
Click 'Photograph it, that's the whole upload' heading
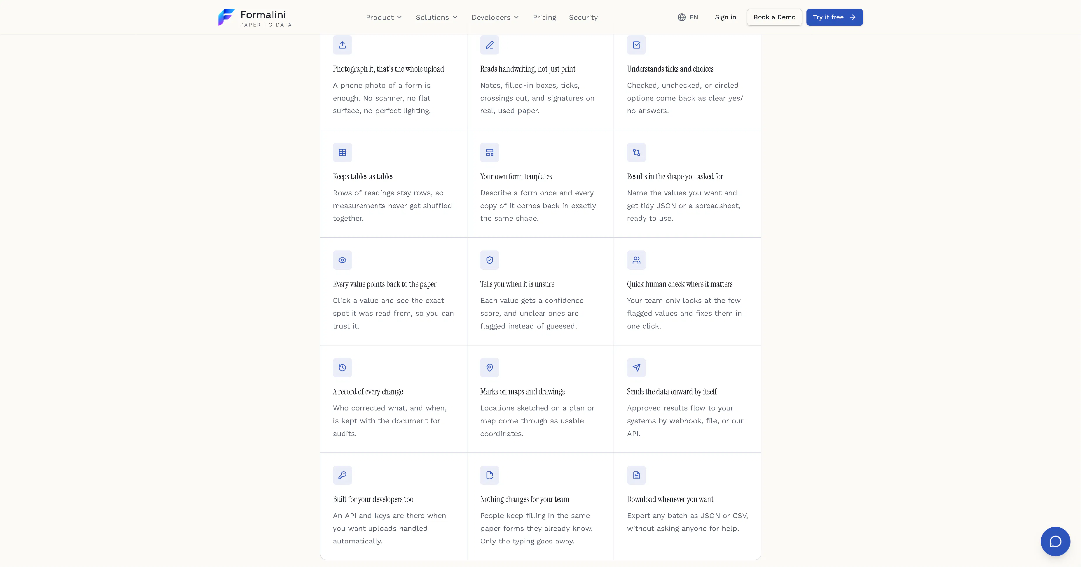(388, 69)
